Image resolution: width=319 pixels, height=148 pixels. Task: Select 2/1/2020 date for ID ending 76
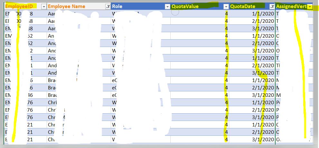tap(264, 110)
